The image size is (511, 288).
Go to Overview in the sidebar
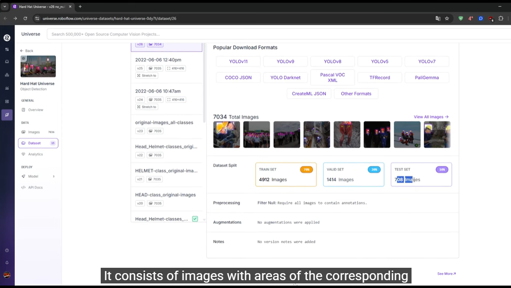(35, 110)
